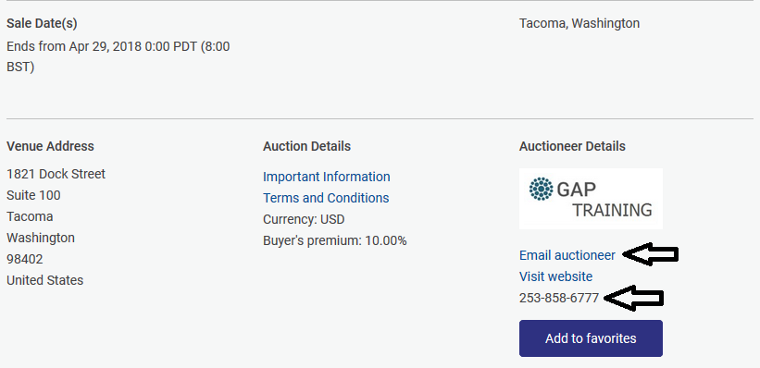Click the Auction Details heading
This screenshot has height=368, width=760.
(306, 146)
